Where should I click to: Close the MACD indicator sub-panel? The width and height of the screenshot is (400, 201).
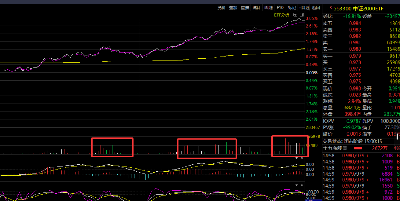[301, 158]
